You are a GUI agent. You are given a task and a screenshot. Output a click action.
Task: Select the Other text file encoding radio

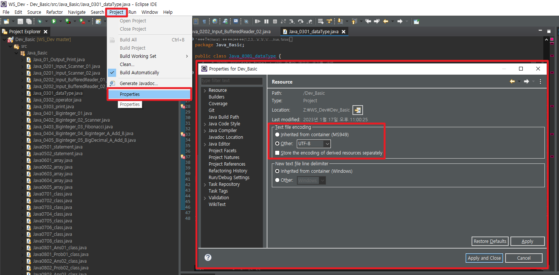pos(277,144)
